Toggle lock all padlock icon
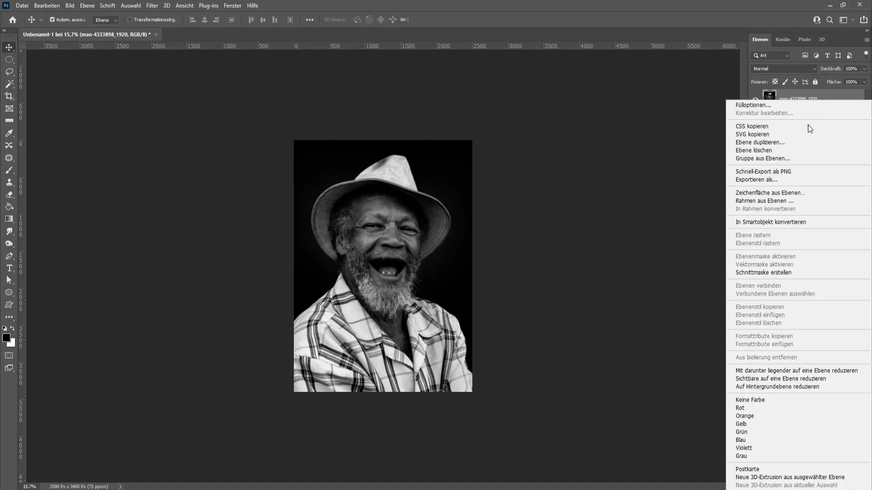The width and height of the screenshot is (872, 490). pos(815,82)
